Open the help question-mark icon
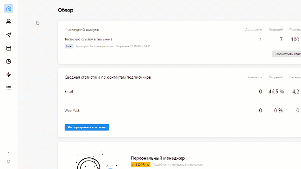 (9, 162)
